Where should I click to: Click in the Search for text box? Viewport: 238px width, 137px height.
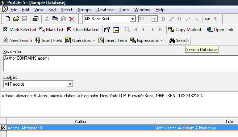(x=121, y=63)
